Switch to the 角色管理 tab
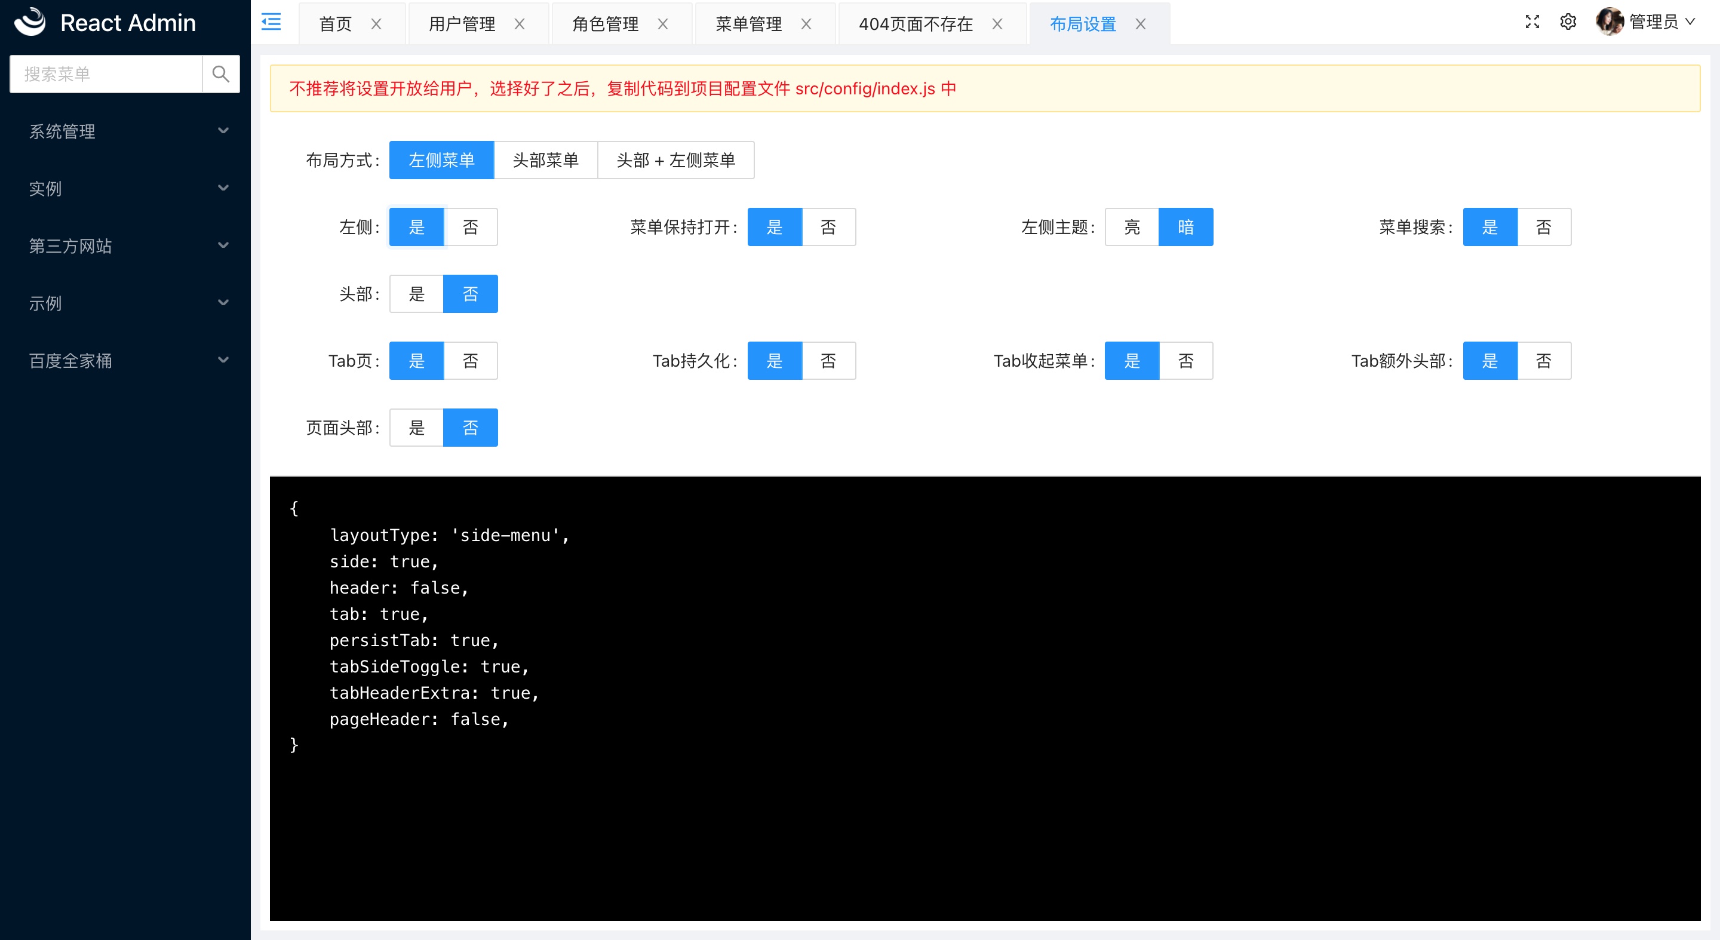Screen dimensions: 1720x940 (x=605, y=24)
